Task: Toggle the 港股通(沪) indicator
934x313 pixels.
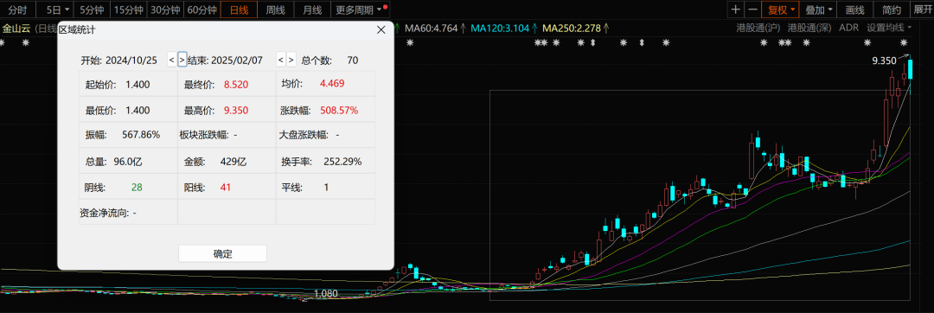Action: click(x=758, y=28)
